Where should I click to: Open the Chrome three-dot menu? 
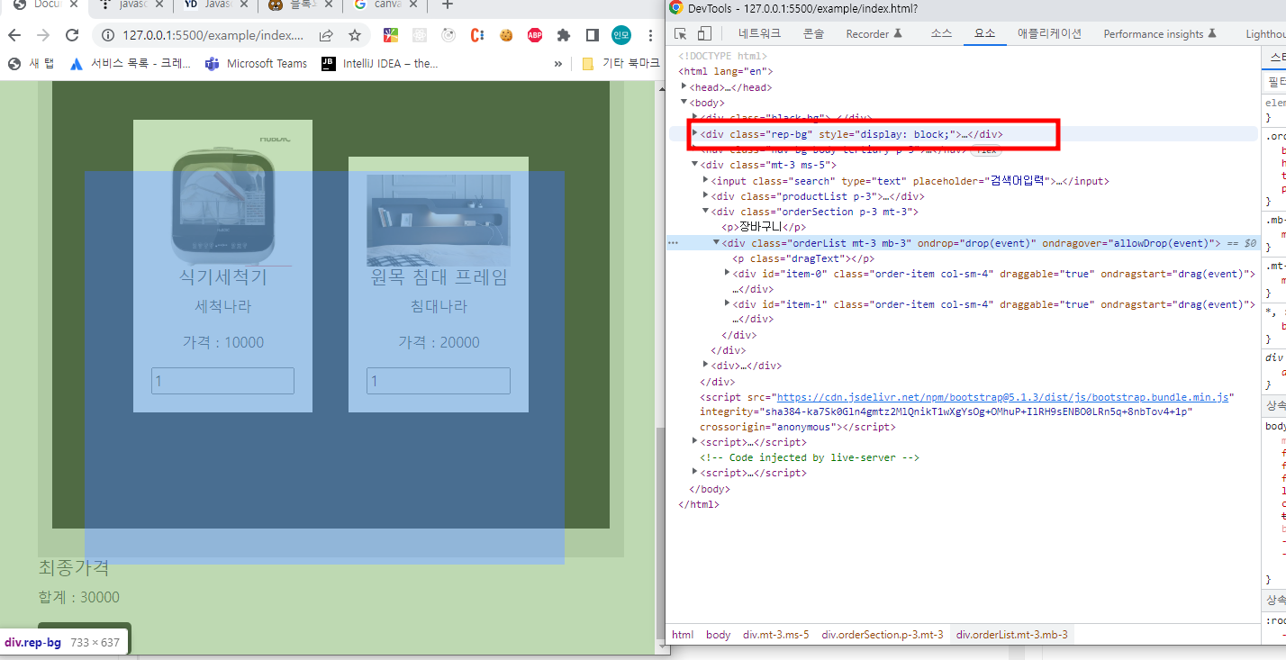click(x=650, y=36)
